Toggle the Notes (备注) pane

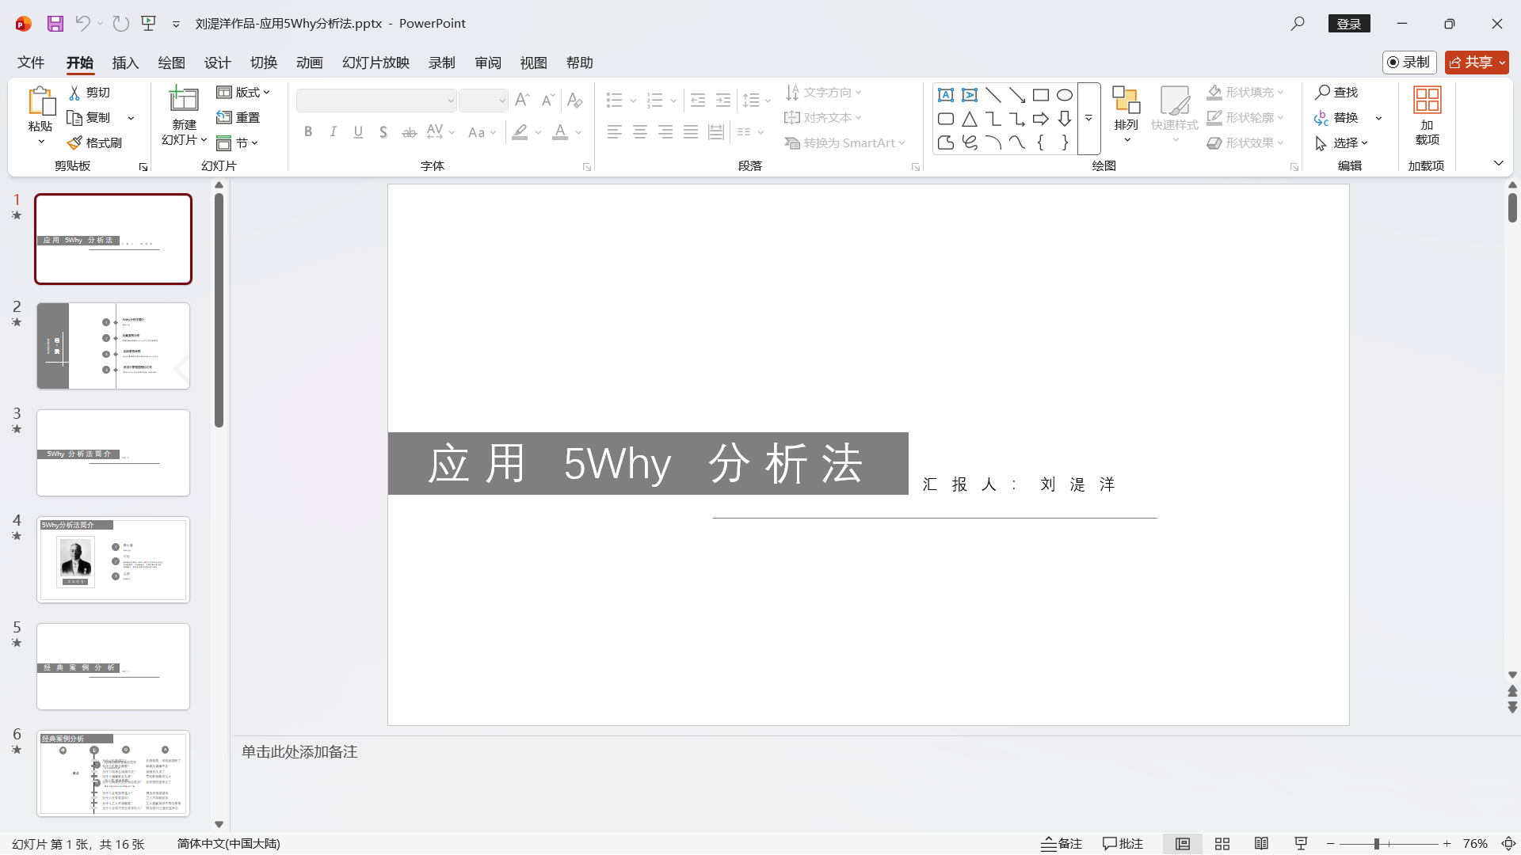point(1062,844)
